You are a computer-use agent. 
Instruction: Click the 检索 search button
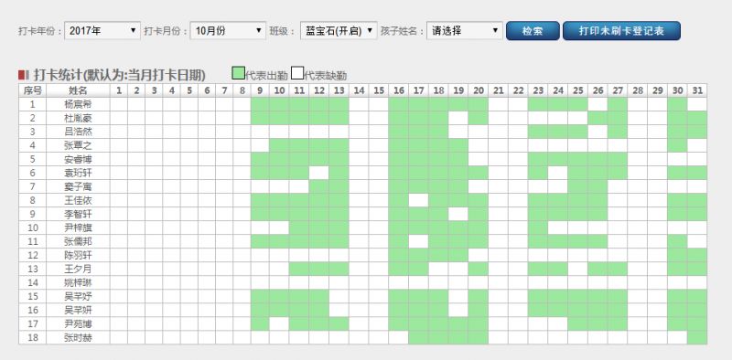click(x=533, y=31)
